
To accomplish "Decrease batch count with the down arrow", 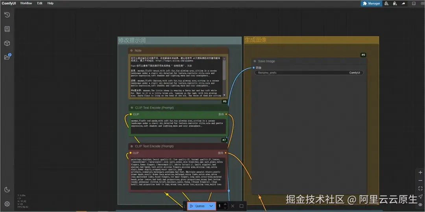I will [225, 208].
